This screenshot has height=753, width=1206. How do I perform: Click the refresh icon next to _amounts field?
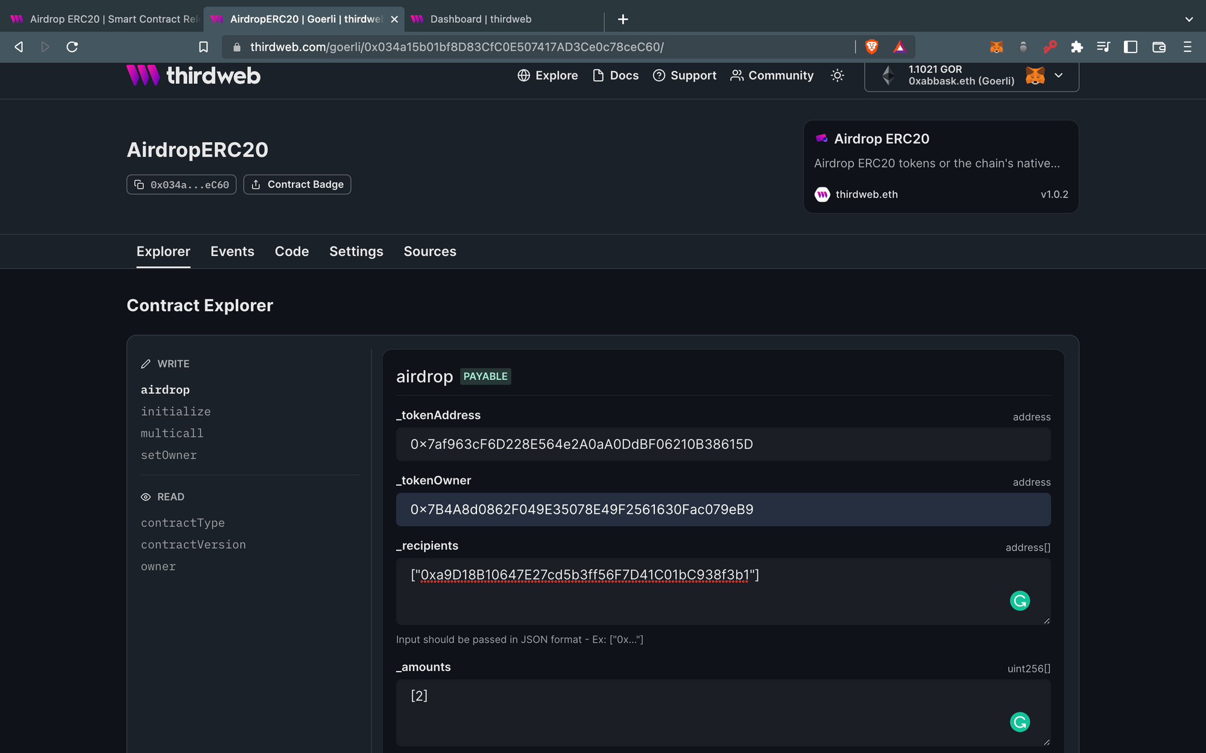point(1021,722)
